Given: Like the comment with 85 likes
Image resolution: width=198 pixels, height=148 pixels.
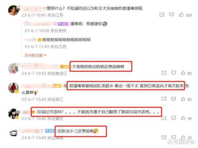Looking at the screenshot, I should coord(183,73).
